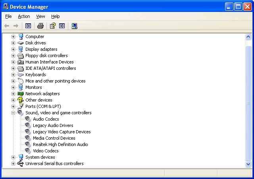Click the Forward arrow toolbar icon
This screenshot has width=254, height=179.
pyautogui.click(x=16, y=26)
